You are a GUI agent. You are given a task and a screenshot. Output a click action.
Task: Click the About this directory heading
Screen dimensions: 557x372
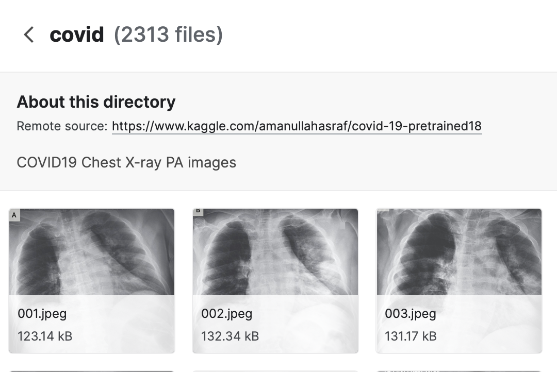click(96, 102)
